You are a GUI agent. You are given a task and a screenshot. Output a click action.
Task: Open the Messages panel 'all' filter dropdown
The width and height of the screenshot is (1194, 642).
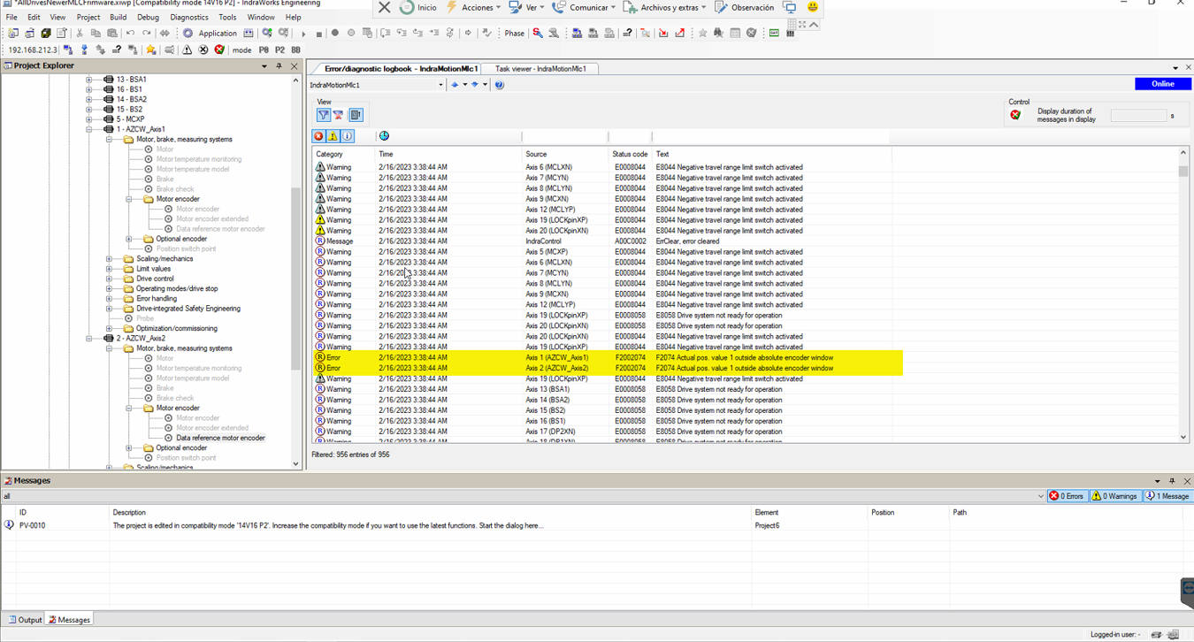(x=1040, y=496)
